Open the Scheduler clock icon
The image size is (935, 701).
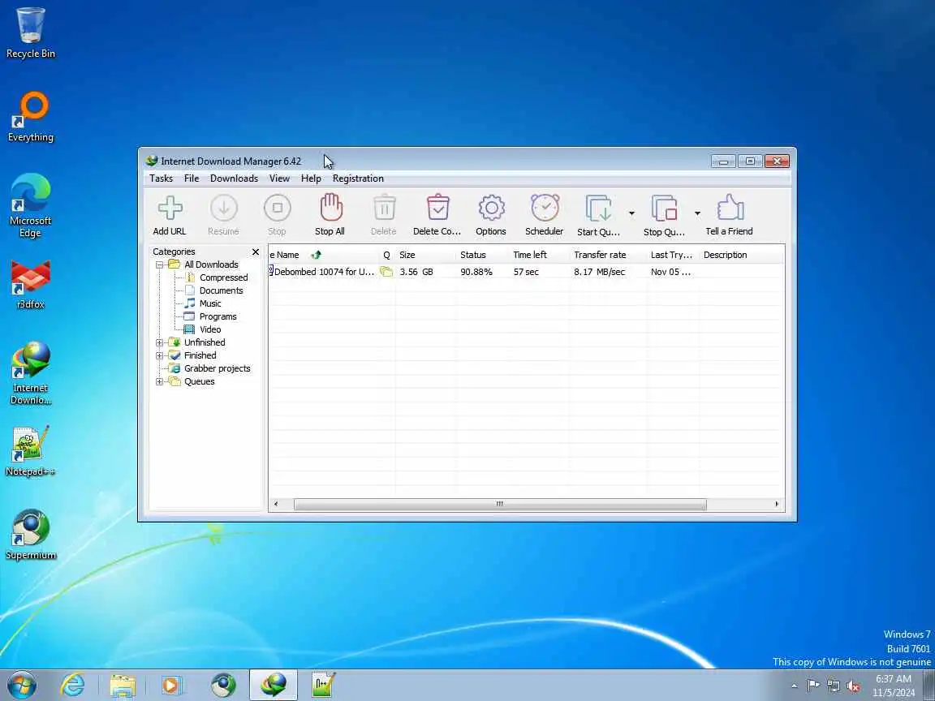point(545,208)
